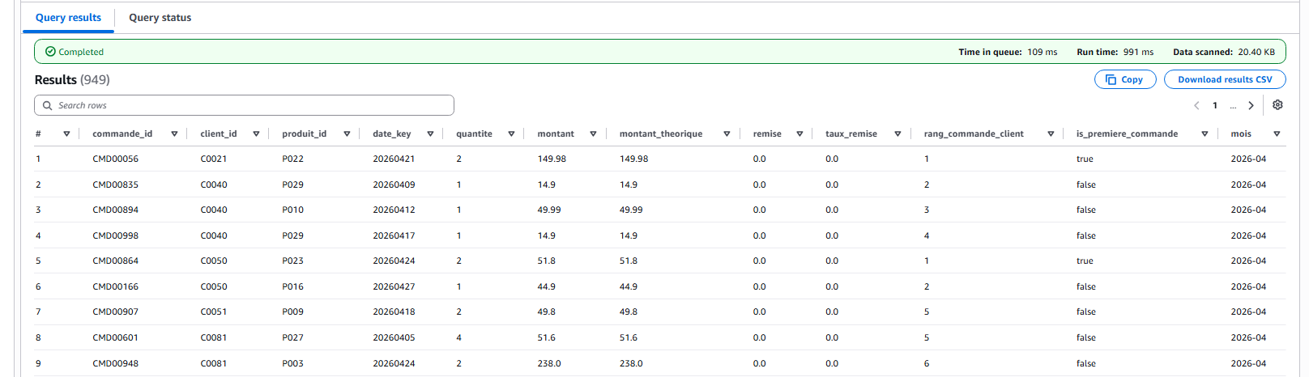Select the Query results tab
This screenshot has height=377, width=1309.
pos(68,18)
